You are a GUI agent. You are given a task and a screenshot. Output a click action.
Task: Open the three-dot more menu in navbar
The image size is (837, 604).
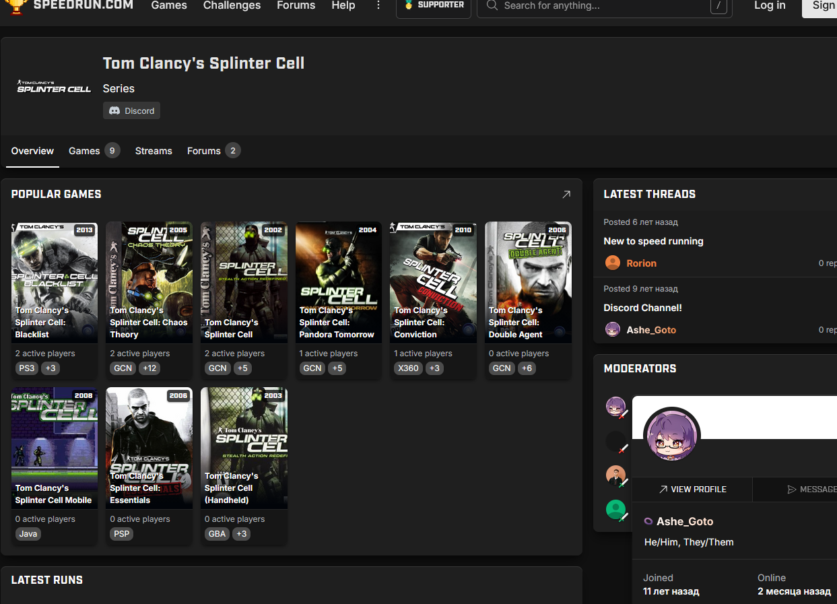[x=378, y=5]
